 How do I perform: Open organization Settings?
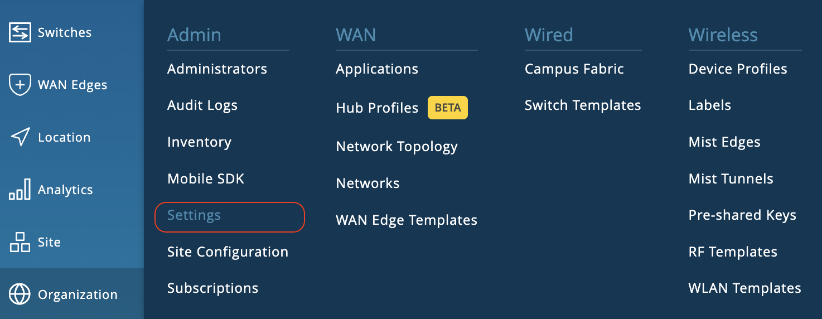[x=194, y=215]
